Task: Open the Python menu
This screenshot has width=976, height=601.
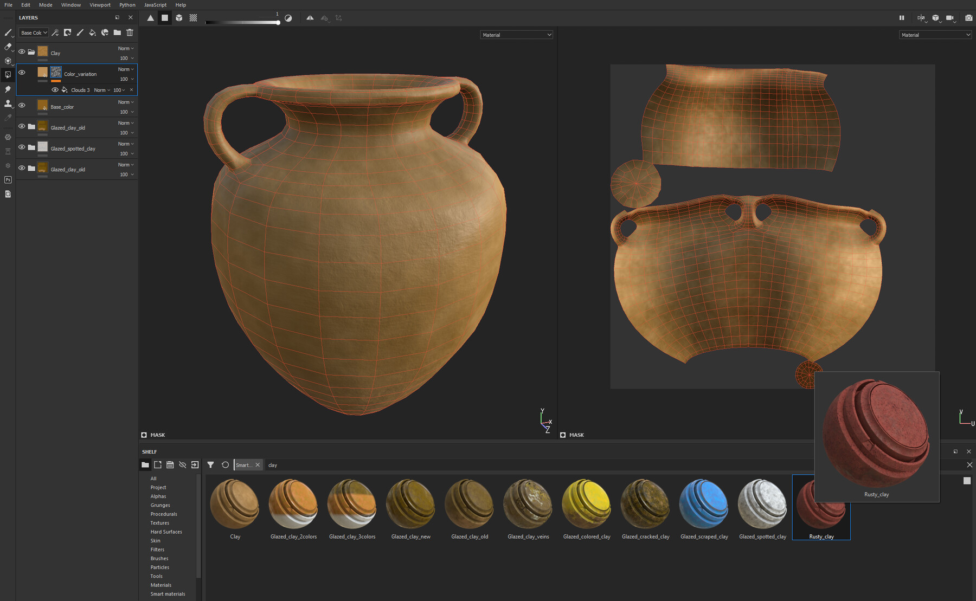Action: coord(127,5)
